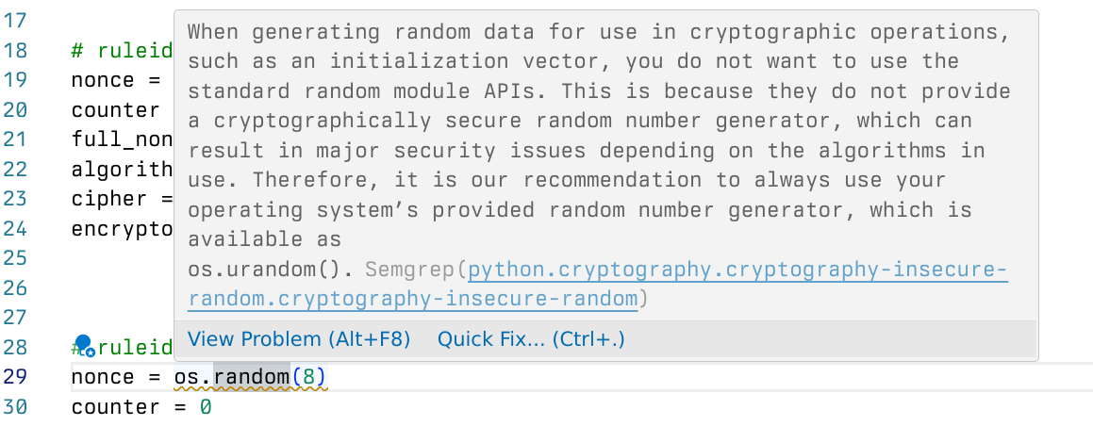The width and height of the screenshot is (1093, 426).
Task: Click the highlighted "random" word on line 29
Action: click(x=251, y=377)
